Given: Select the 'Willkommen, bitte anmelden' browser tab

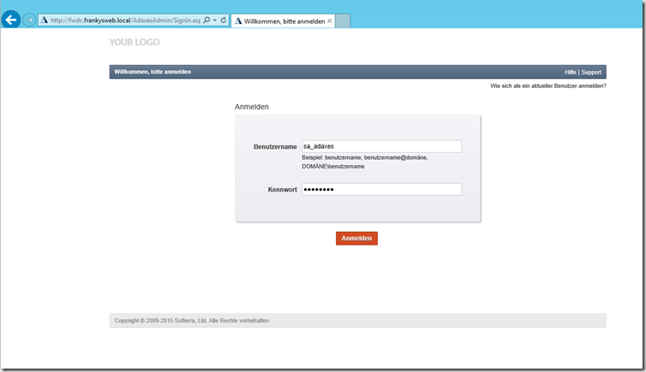Looking at the screenshot, I should tap(284, 21).
